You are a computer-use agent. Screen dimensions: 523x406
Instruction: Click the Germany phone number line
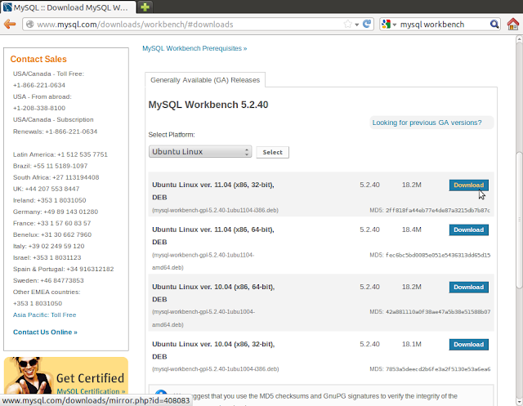click(x=56, y=212)
